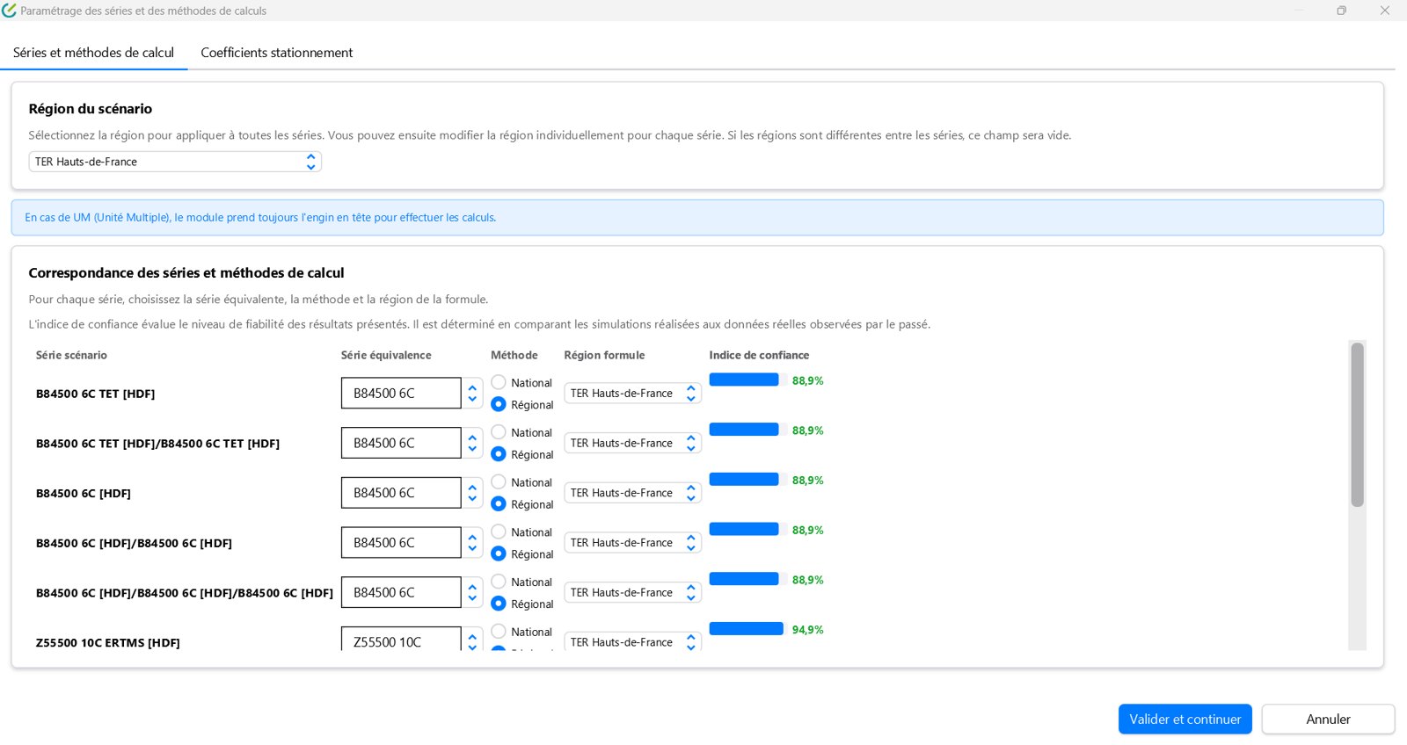Screen dimensions: 1407x745
Task: Open the Séries et méthodes de calcul tab
Action: tap(93, 53)
